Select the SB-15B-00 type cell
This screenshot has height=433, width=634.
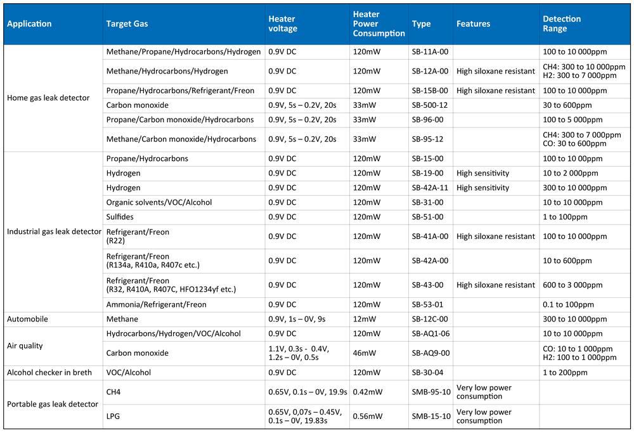(430, 91)
